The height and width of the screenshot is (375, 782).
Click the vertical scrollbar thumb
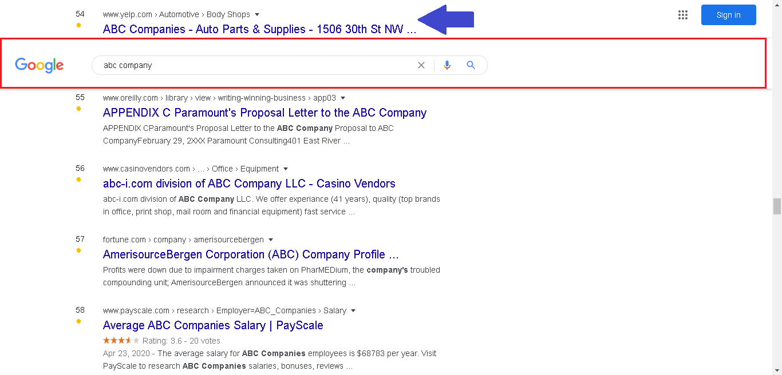777,206
